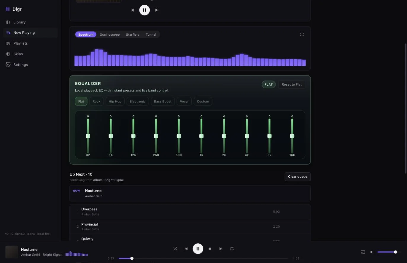Click the 5:02 duration of Overpass
407x263 pixels.
(276, 212)
